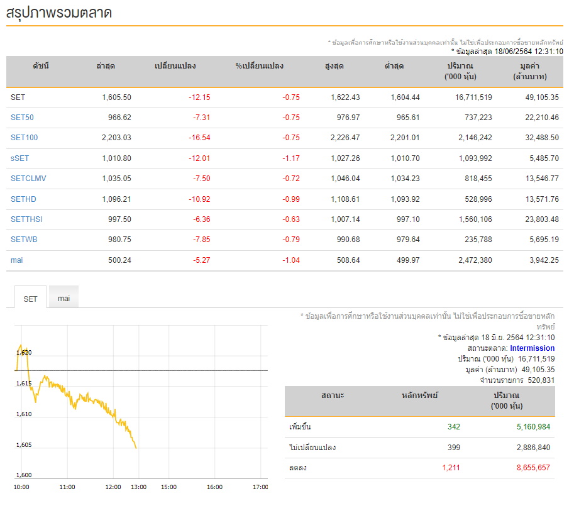Select SET value 49,105.35 in index table

coord(542,97)
